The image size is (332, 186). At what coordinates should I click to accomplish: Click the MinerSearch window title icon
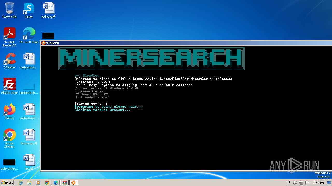(x=44, y=43)
